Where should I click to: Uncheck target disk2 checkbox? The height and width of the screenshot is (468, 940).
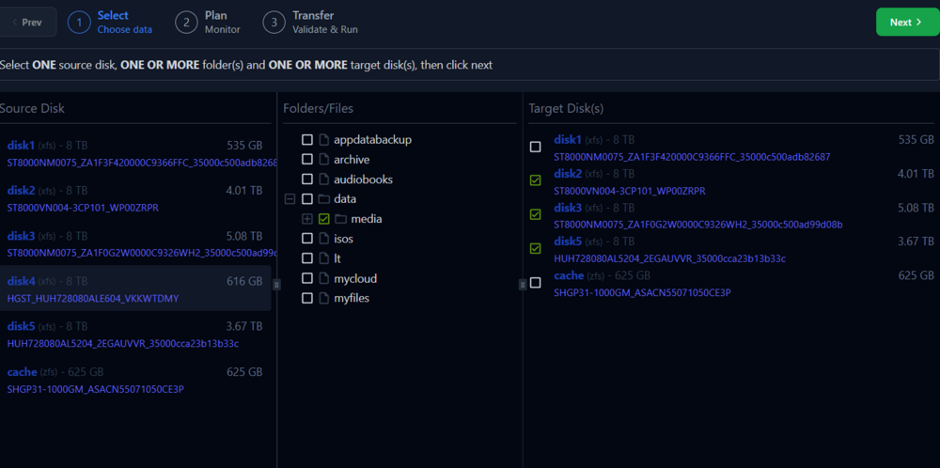coord(536,179)
